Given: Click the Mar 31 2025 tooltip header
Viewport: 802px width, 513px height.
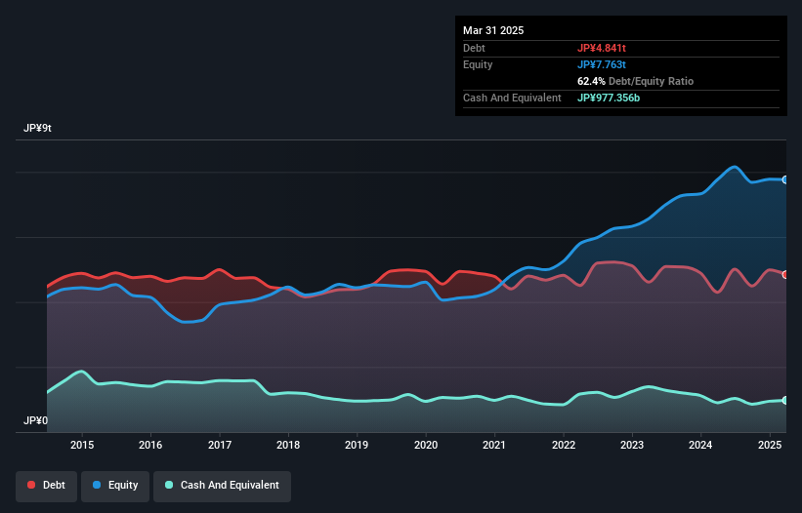Looking at the screenshot, I should [493, 30].
